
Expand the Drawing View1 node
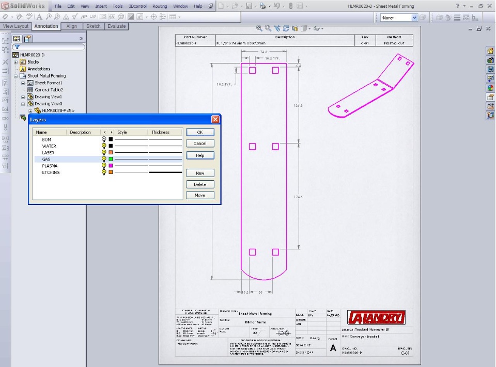pyautogui.click(x=23, y=97)
